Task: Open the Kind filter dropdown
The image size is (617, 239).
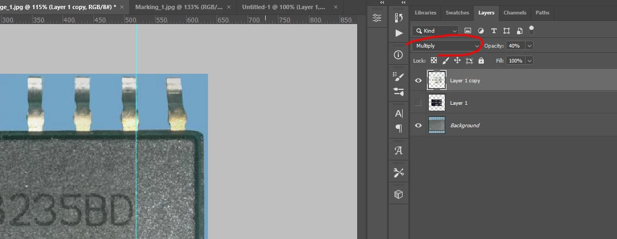Action: [x=435, y=30]
